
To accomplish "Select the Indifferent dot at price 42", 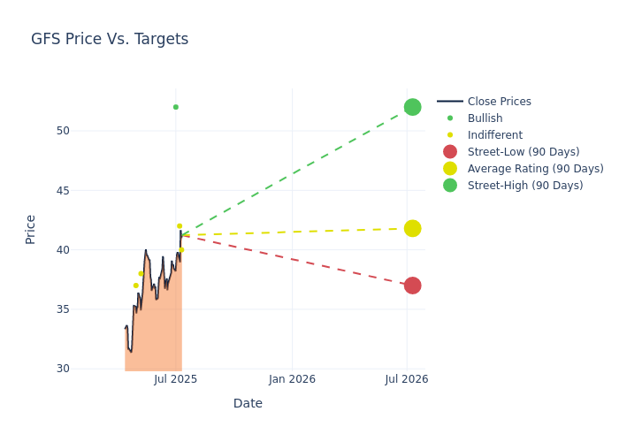I will coord(180,226).
